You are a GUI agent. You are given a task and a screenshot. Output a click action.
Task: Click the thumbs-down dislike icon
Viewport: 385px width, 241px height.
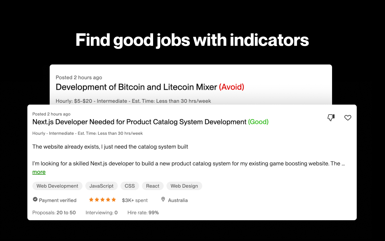tap(331, 117)
